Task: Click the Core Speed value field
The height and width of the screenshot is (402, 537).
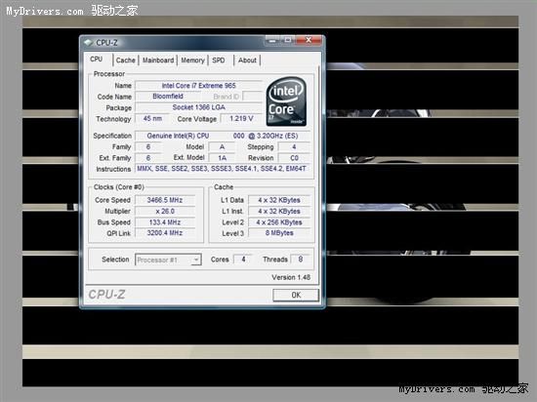Action: 165,200
